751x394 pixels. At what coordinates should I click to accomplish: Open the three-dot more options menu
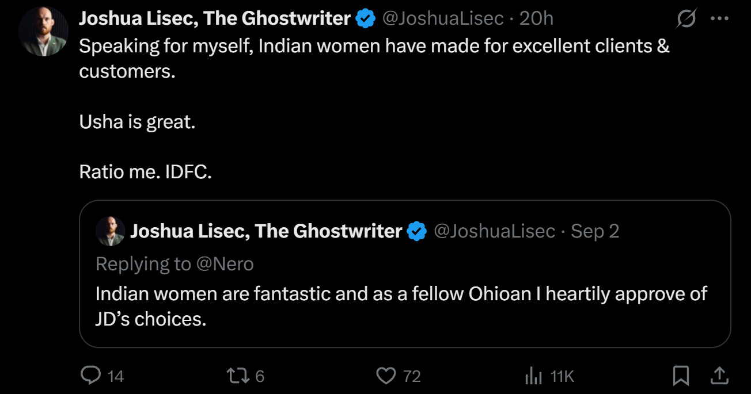pos(720,19)
